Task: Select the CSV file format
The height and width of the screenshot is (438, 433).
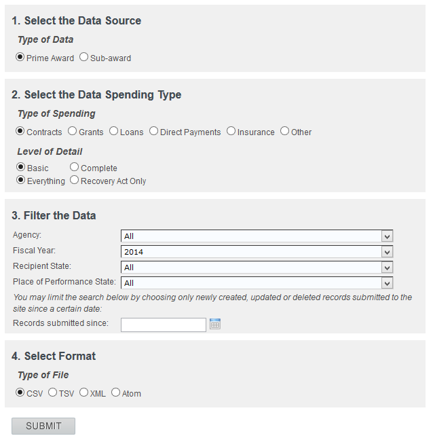Action: click(20, 393)
